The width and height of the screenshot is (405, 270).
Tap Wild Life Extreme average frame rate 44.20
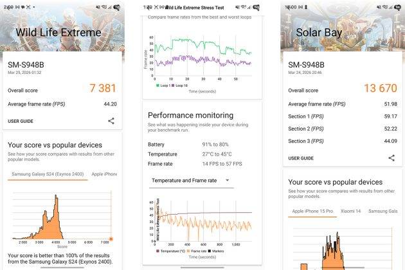[111, 104]
